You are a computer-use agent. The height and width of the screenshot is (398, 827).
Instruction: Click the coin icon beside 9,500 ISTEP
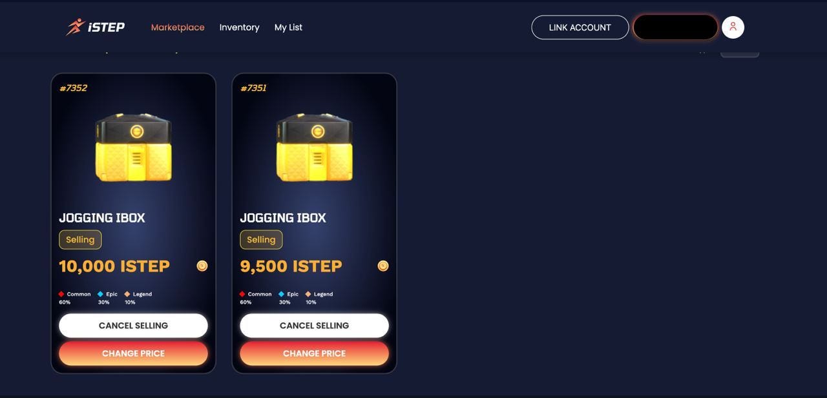point(383,266)
